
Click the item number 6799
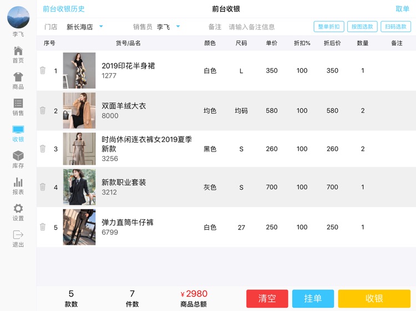tap(110, 232)
